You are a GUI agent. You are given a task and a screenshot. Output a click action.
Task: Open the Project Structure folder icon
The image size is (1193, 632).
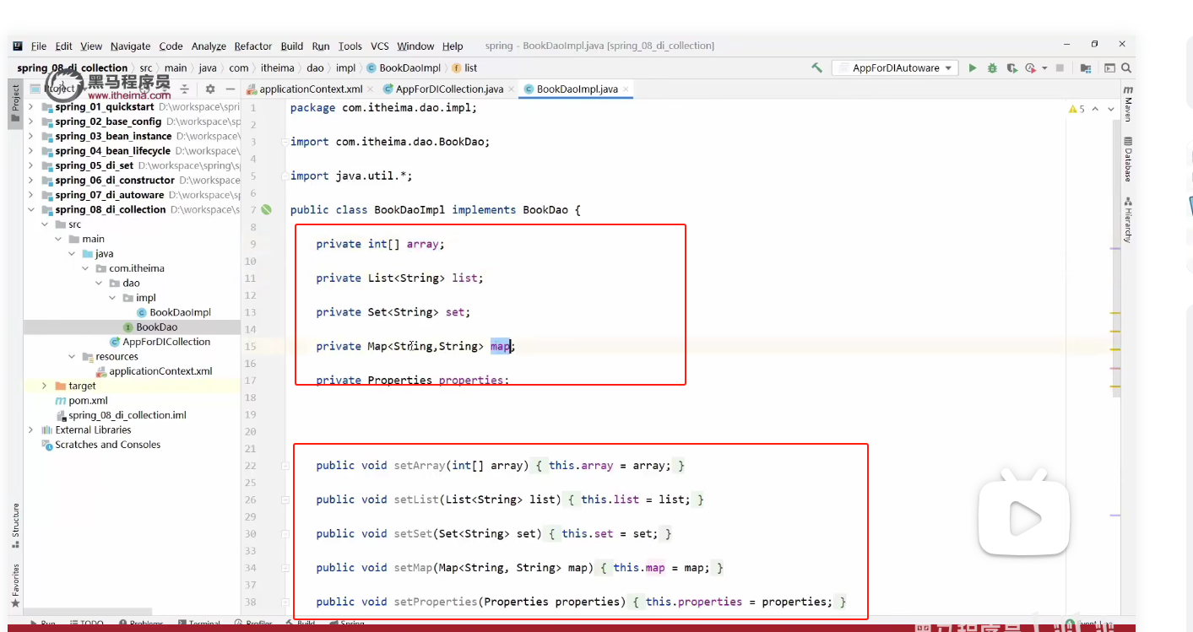[1086, 68]
